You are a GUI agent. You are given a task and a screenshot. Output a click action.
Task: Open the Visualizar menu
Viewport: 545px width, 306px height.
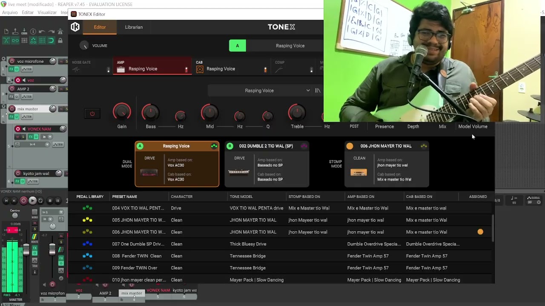(x=47, y=13)
